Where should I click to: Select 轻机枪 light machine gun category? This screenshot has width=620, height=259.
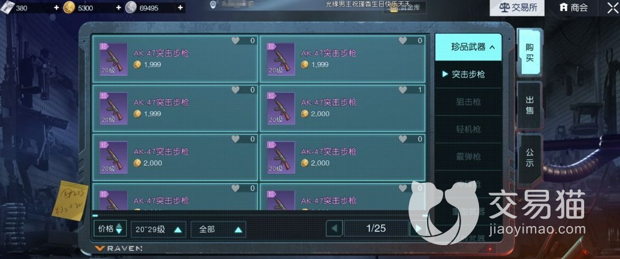(468, 129)
